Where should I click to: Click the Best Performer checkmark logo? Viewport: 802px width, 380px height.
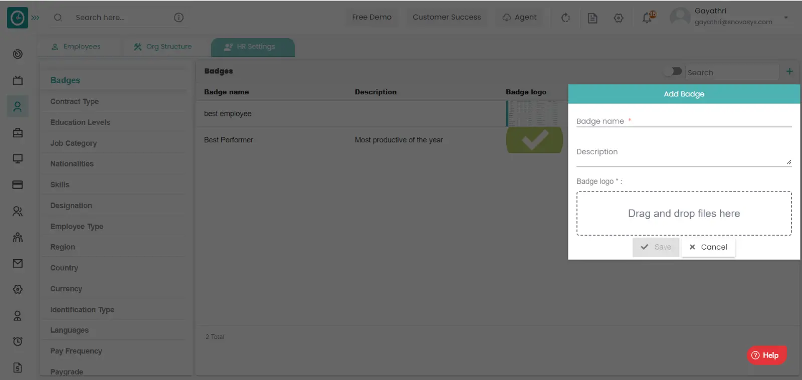pos(534,140)
